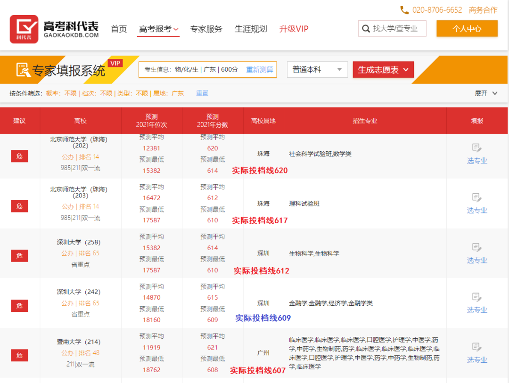Go to 首页 in the navigation
509x383 pixels.
point(119,29)
